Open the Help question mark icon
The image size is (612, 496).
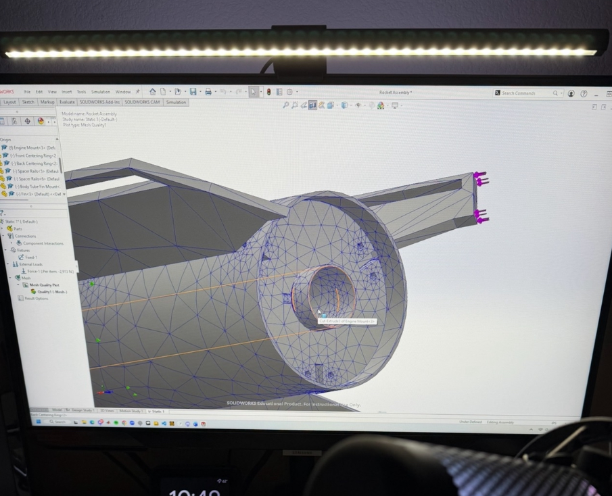[x=584, y=94]
